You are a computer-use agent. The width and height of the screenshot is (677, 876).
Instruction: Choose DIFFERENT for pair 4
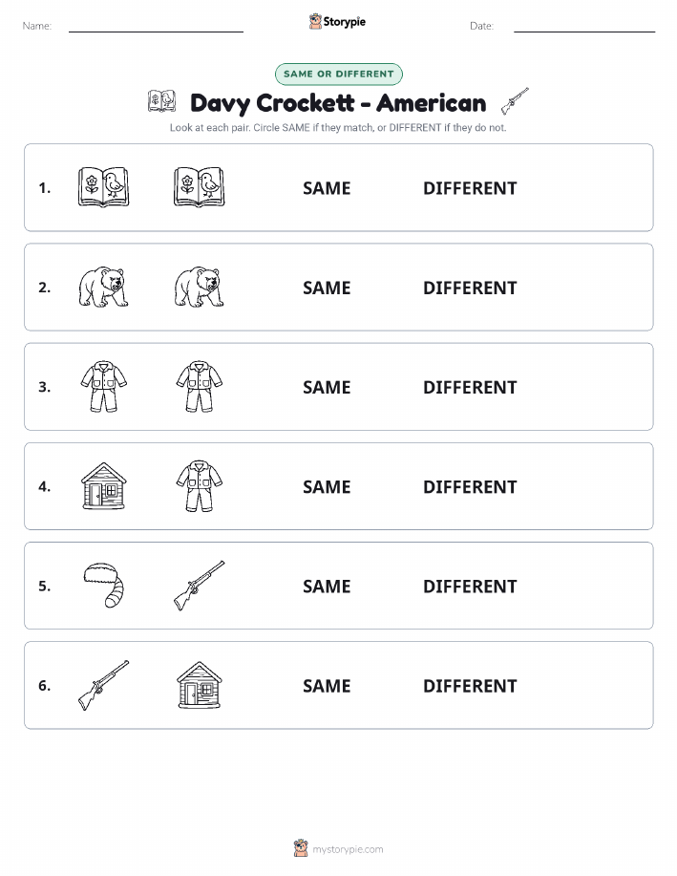coord(470,486)
